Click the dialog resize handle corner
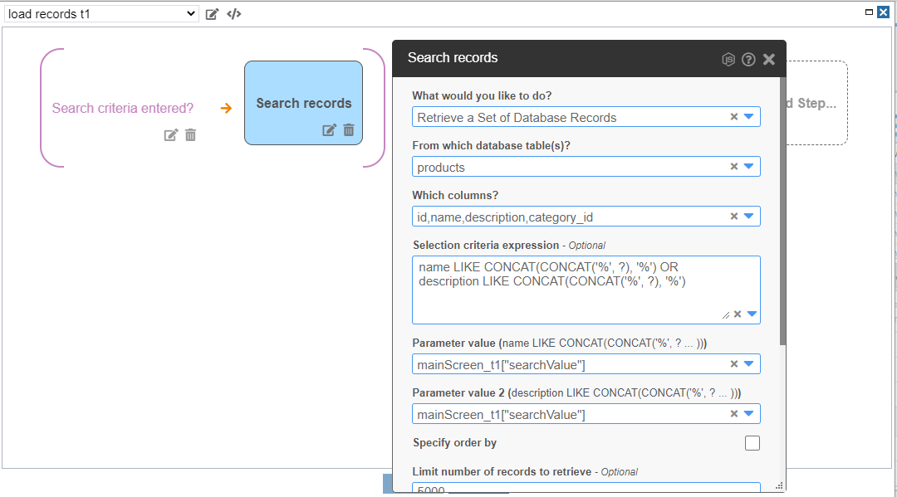 coord(779,486)
